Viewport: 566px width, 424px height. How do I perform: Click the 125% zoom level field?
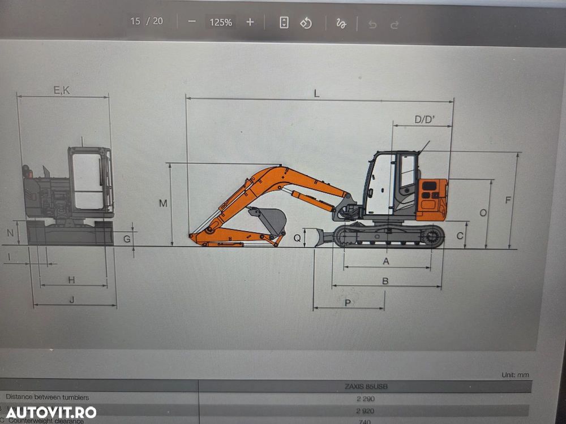221,23
